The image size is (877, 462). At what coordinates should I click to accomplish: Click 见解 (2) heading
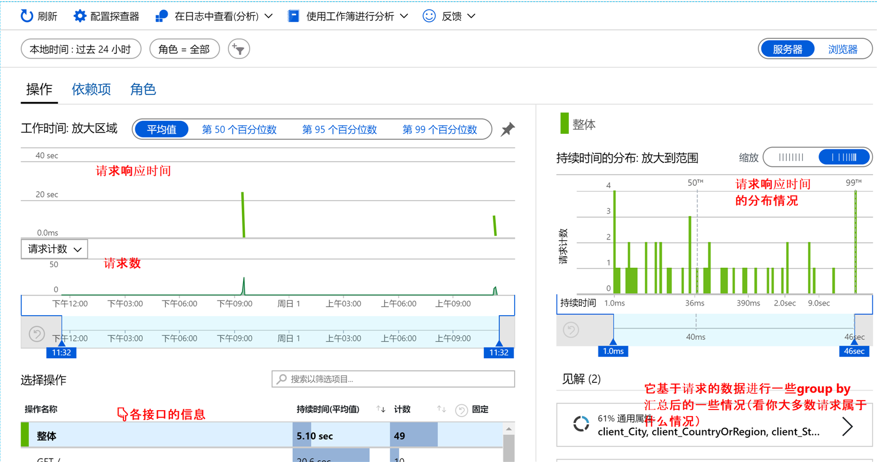coord(581,379)
